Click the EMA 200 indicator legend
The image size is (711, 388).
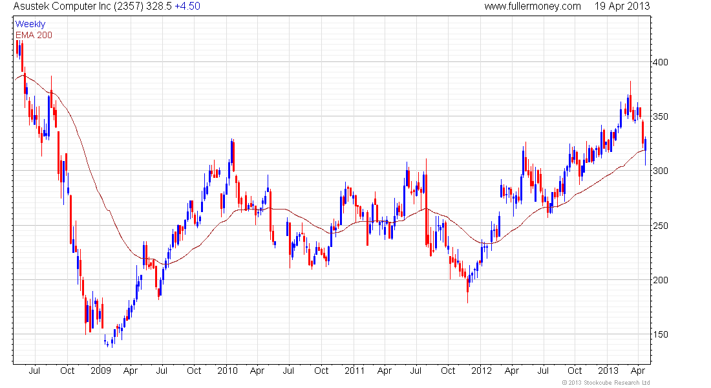(x=34, y=35)
